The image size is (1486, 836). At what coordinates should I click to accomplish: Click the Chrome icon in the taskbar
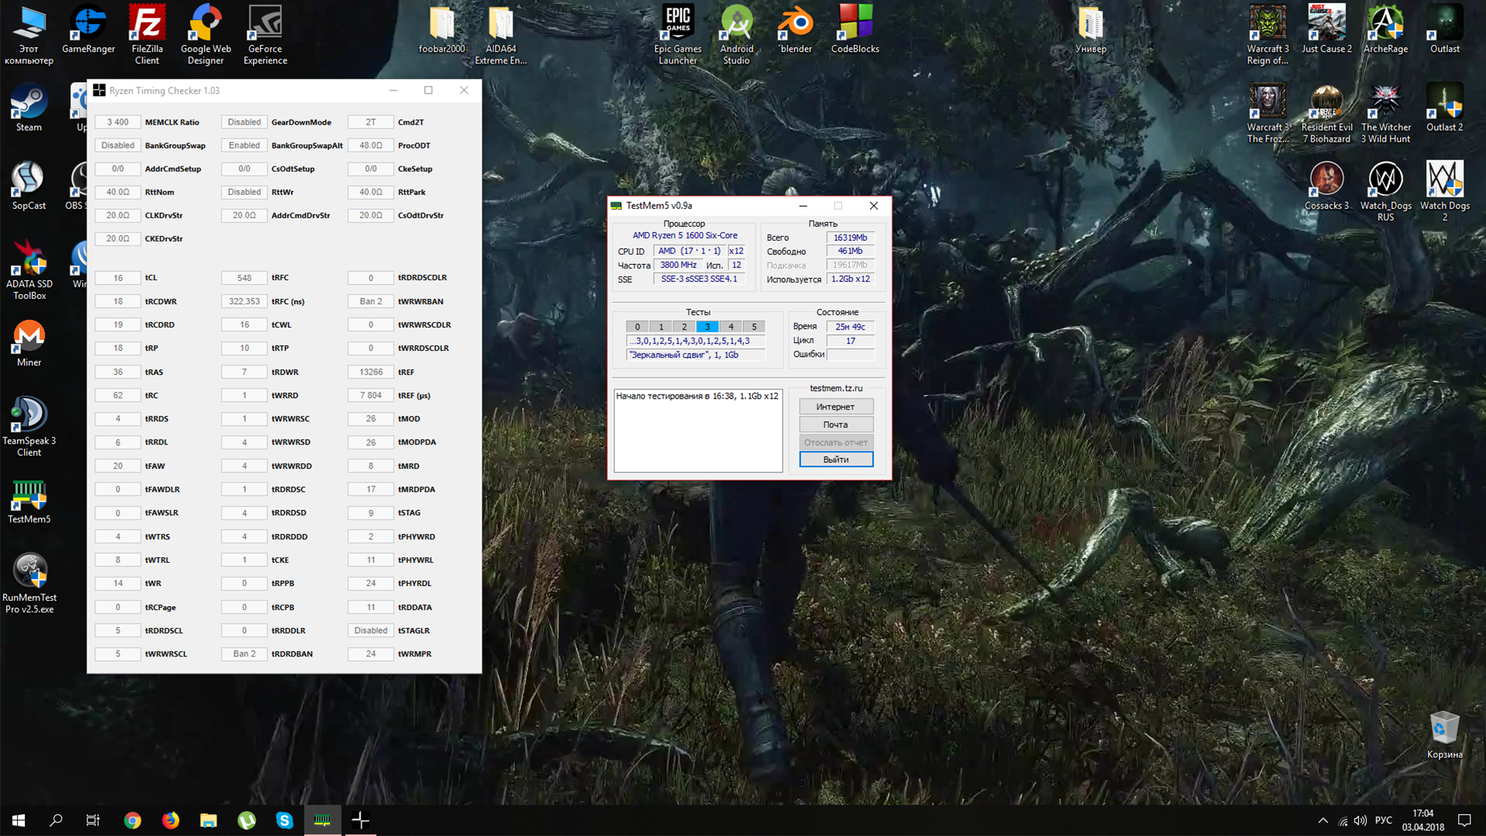tap(132, 821)
